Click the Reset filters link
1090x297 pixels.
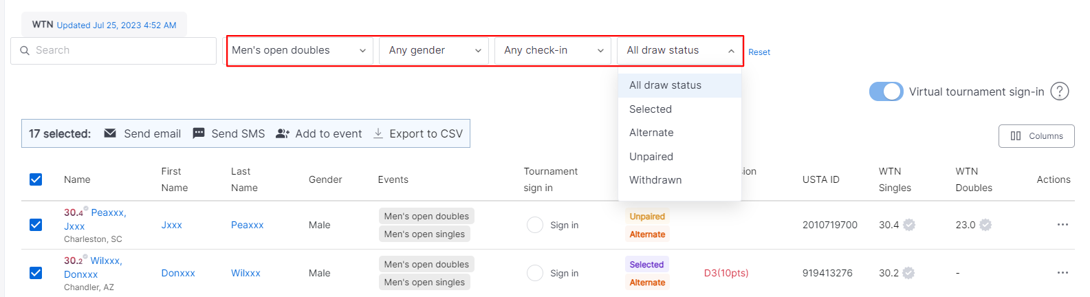pyautogui.click(x=759, y=52)
